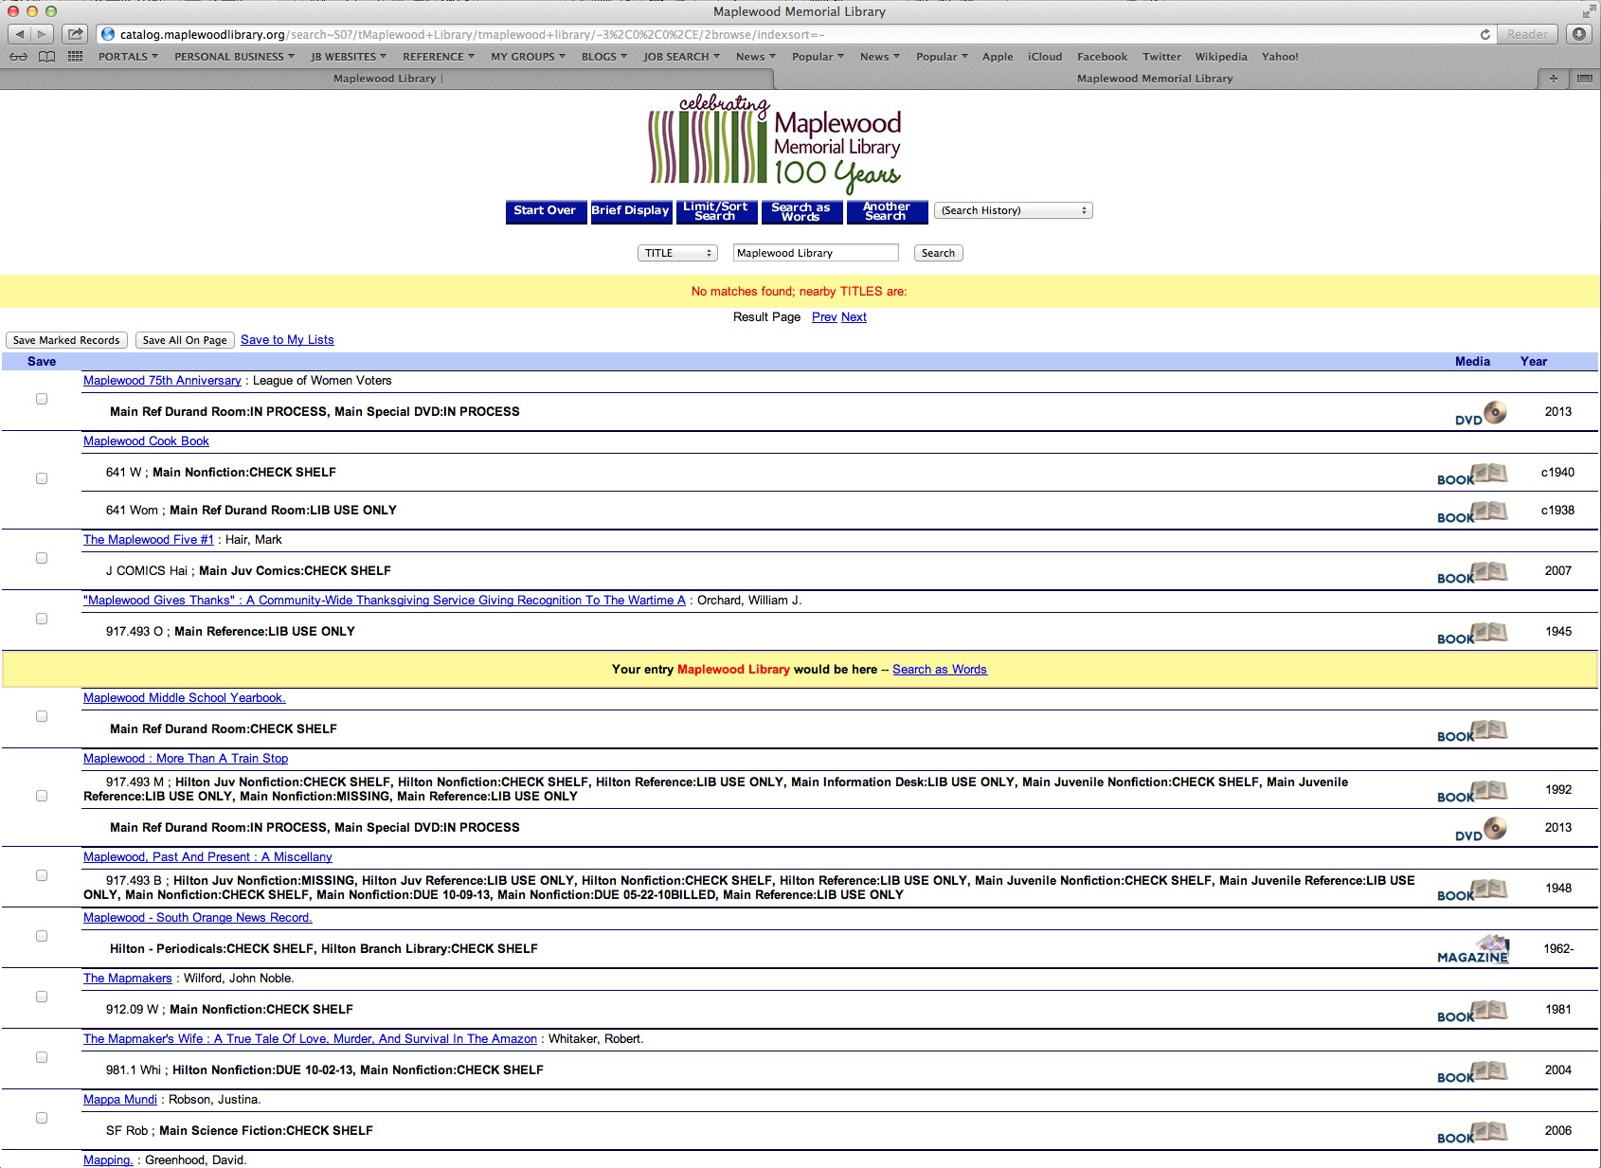
Task: Open iCloud bookmark in bookmarks bar
Action: (1045, 57)
